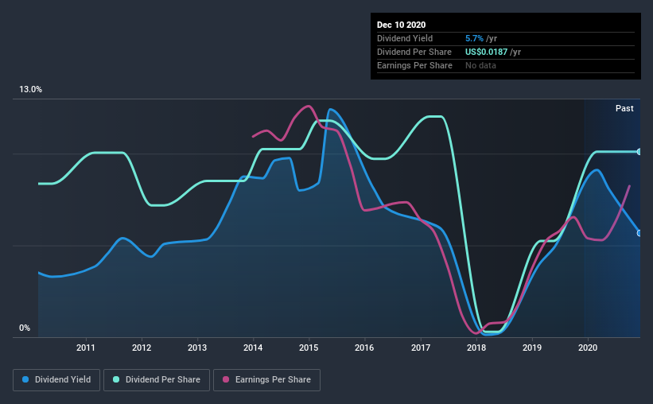Click the 5.7% dividend yield value

474,38
